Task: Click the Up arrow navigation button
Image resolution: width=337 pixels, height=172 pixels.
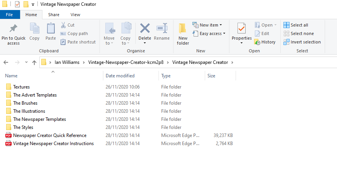Action: pos(34,62)
